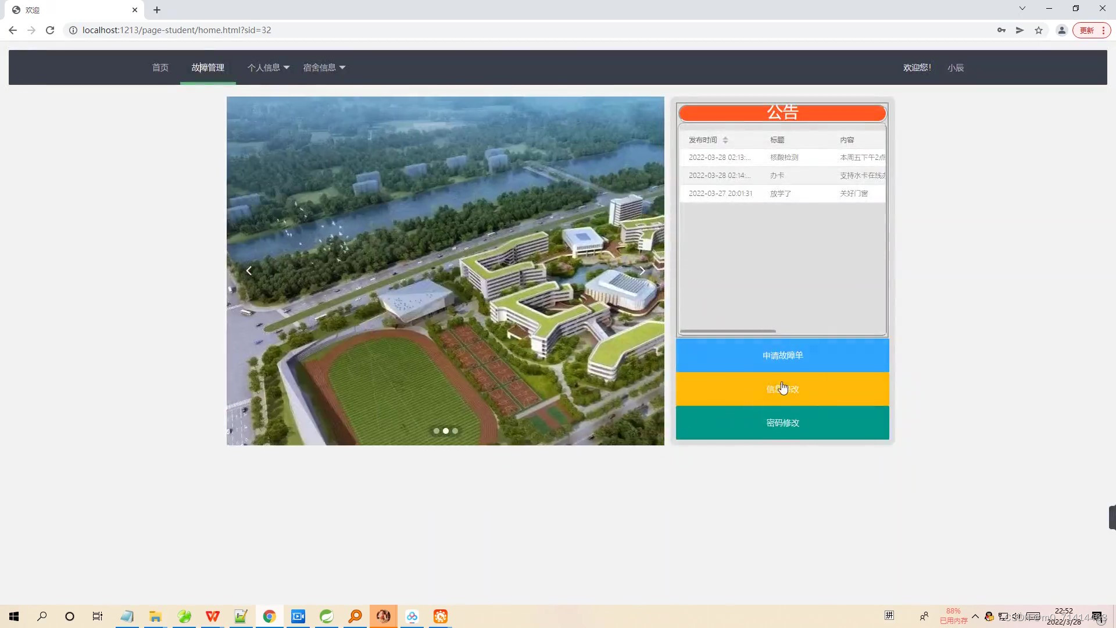Click 首页 navigation menu item
Screen dimensions: 1116x628
click(160, 67)
